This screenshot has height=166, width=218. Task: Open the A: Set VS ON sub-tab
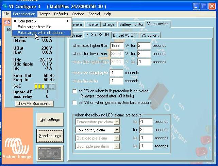click(x=97, y=35)
